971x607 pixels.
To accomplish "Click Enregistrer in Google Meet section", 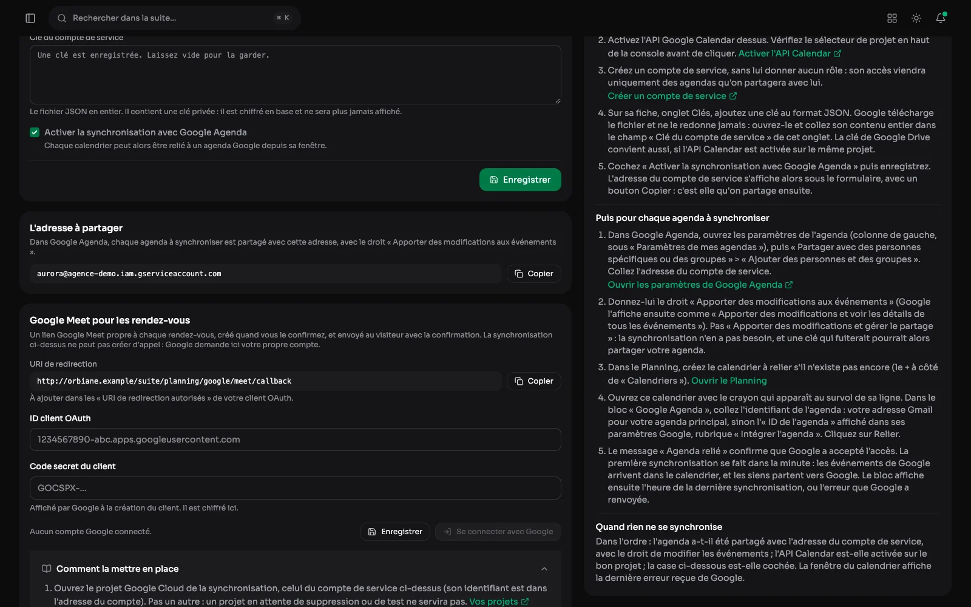I will [395, 532].
